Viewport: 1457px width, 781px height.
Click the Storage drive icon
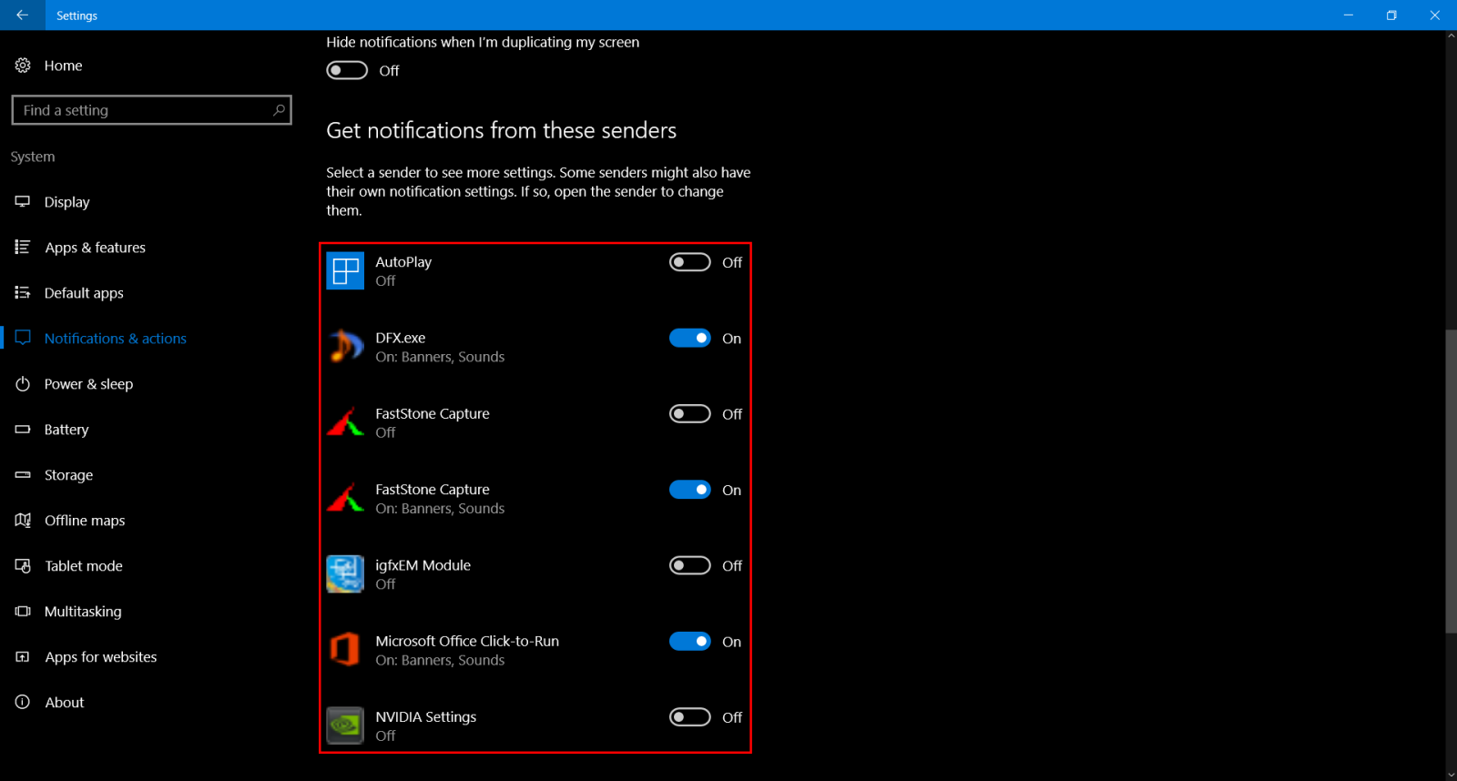[23, 475]
